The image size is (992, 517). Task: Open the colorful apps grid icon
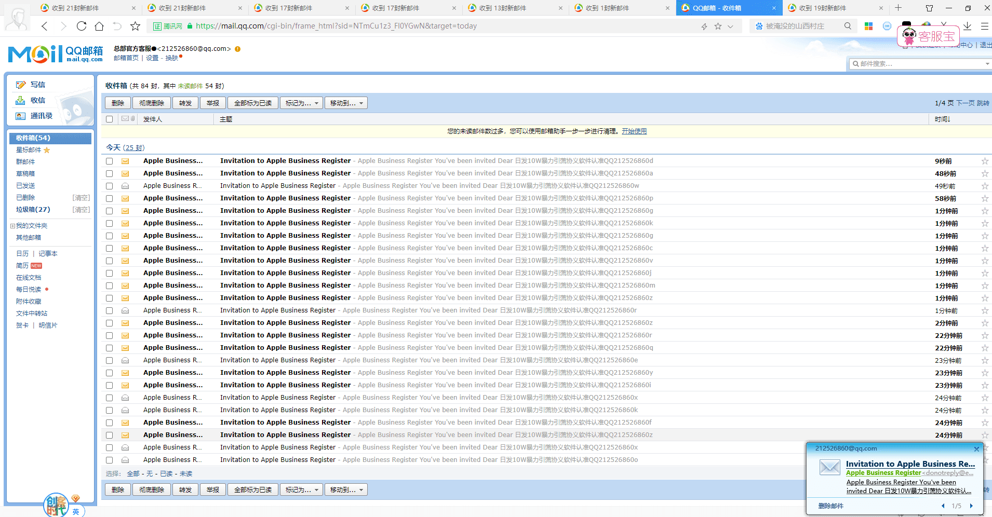coord(868,26)
